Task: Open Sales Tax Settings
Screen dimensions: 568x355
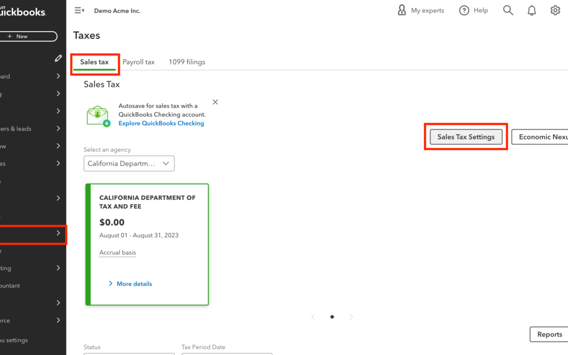Action: [466, 137]
